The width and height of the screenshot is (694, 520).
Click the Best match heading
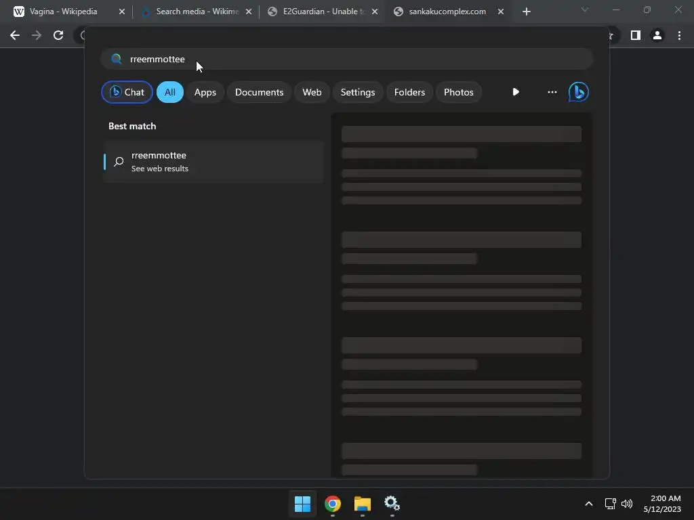point(132,126)
